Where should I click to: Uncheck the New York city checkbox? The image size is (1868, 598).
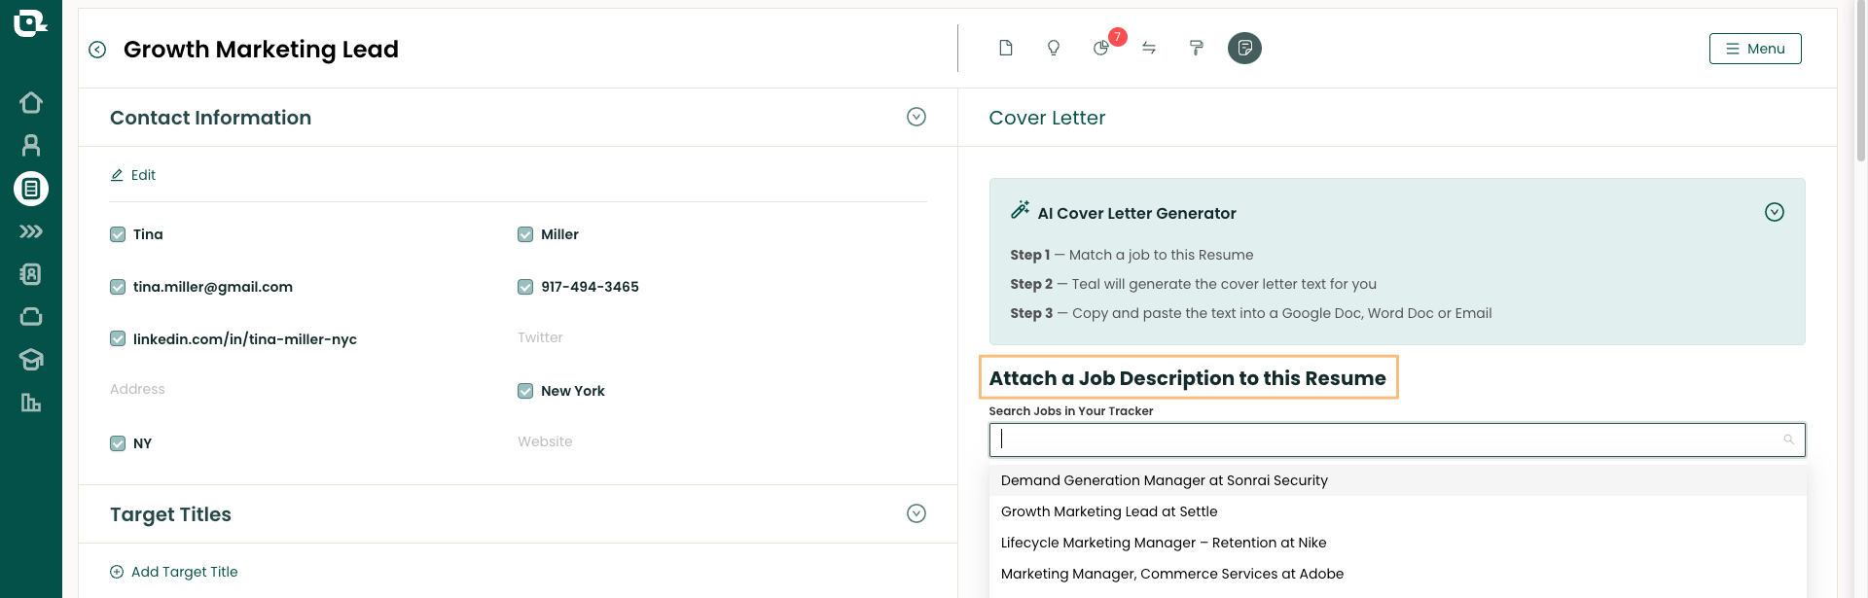(525, 391)
